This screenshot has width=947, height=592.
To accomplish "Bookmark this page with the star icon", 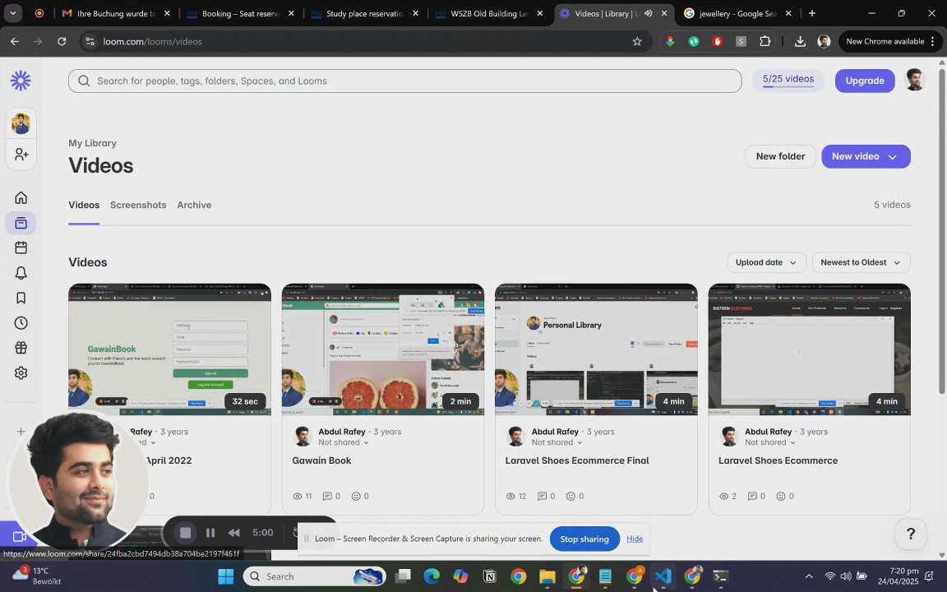I will pyautogui.click(x=636, y=42).
